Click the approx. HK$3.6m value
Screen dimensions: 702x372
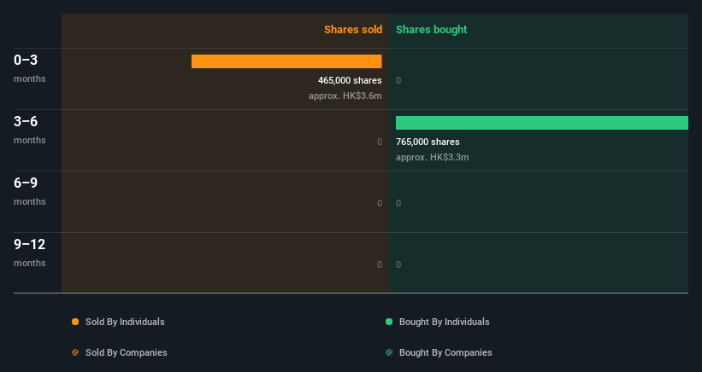345,96
